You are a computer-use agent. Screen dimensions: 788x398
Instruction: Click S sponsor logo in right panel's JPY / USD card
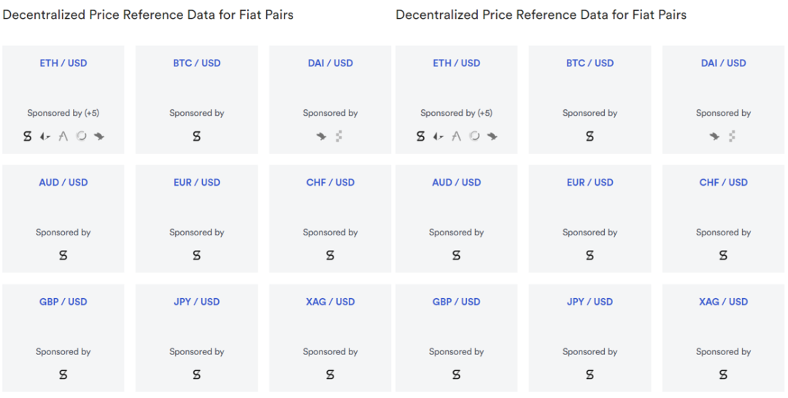click(590, 375)
